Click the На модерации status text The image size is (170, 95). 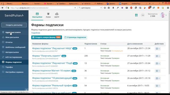pyautogui.click(x=117, y=51)
